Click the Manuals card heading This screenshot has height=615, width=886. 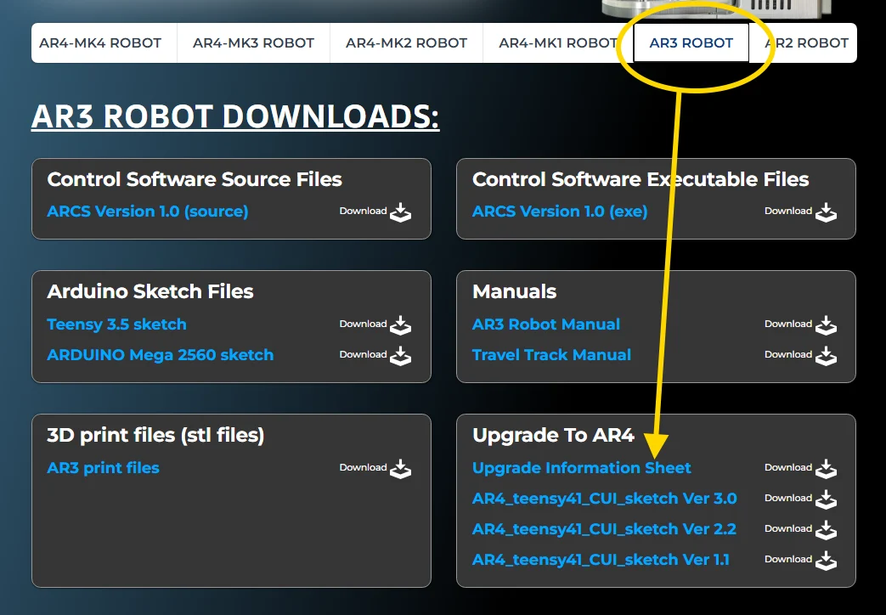(514, 291)
